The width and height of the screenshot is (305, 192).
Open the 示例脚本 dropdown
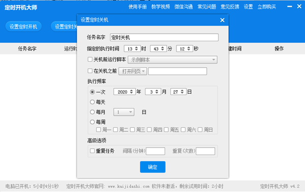(x=172, y=60)
